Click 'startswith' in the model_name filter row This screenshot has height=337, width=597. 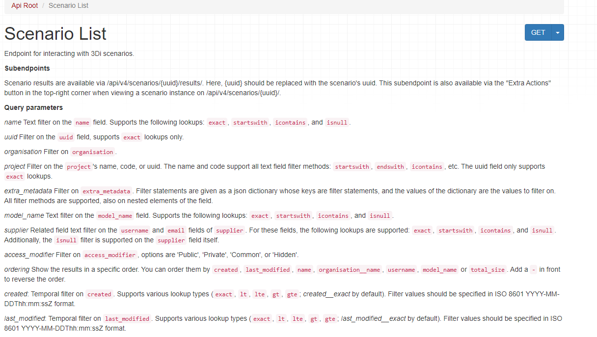[294, 216]
